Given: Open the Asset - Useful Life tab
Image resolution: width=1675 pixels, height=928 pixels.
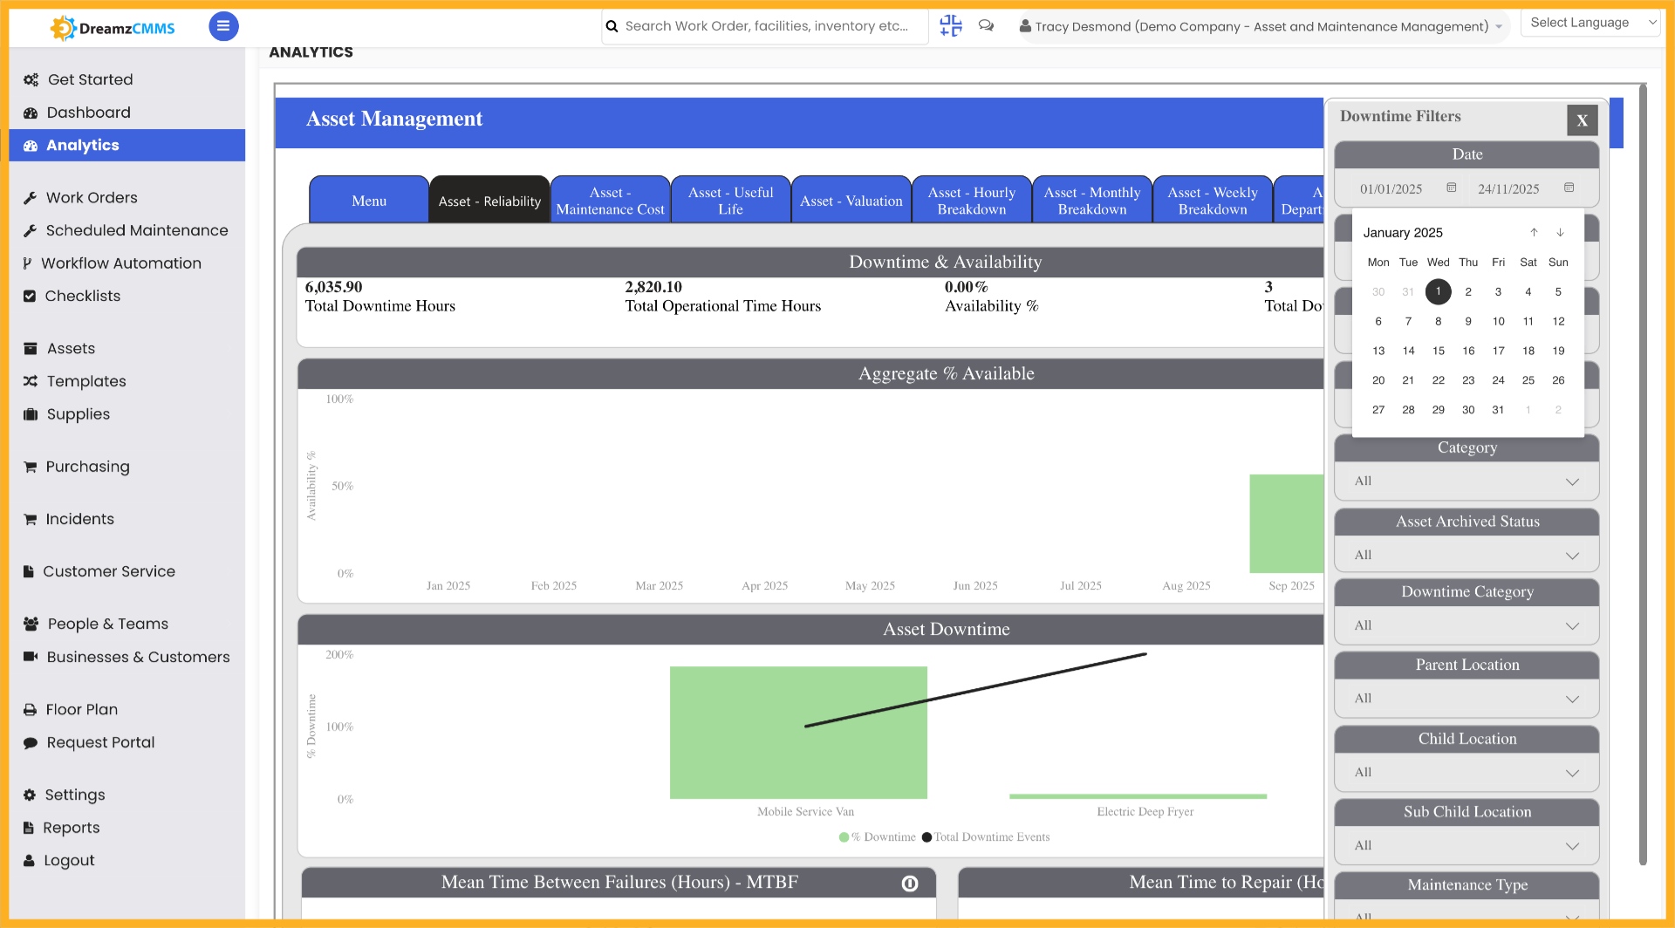Looking at the screenshot, I should 730,199.
